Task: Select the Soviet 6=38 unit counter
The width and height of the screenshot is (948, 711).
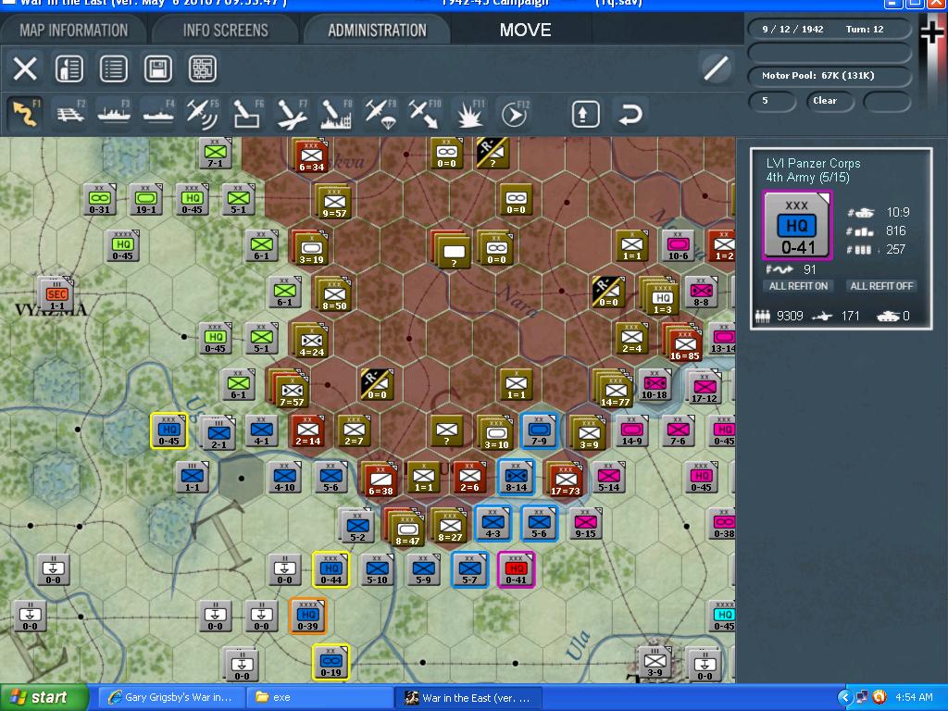Action: pyautogui.click(x=379, y=479)
